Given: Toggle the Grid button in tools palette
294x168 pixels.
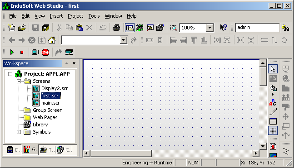Looking at the screenshot, I should click(273, 130).
